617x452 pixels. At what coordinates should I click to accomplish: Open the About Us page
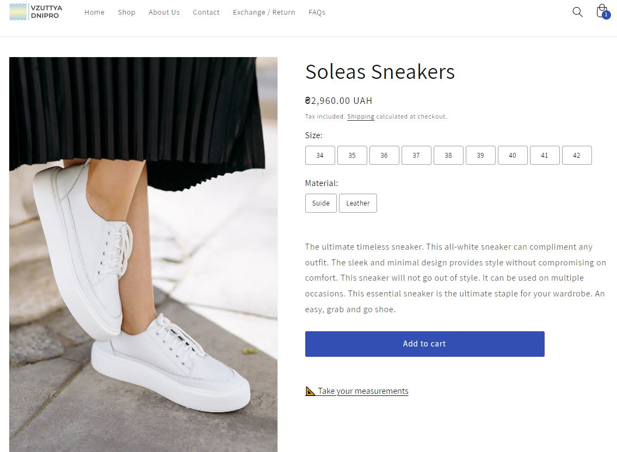[x=164, y=12]
